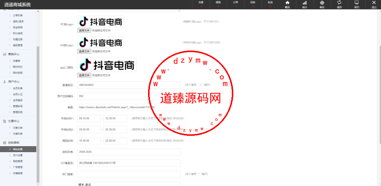Open 积分明细 in the sidebar
This screenshot has height=186, width=381.
18,33
